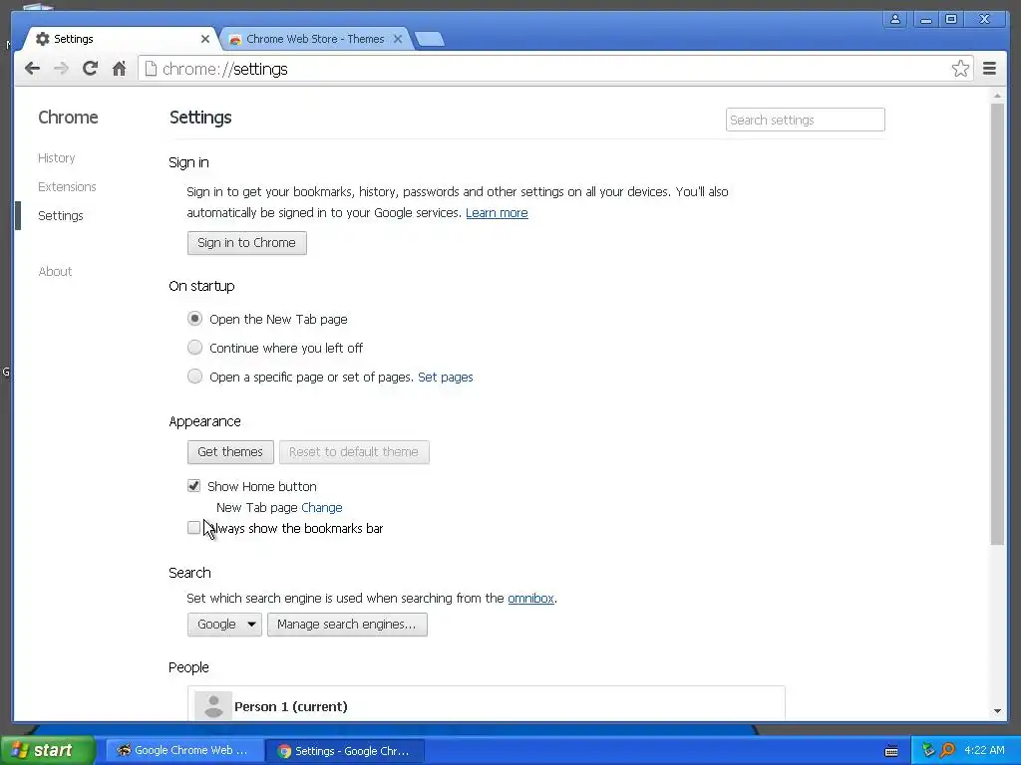
Task: Open About in the left sidebar
Action: (x=56, y=271)
